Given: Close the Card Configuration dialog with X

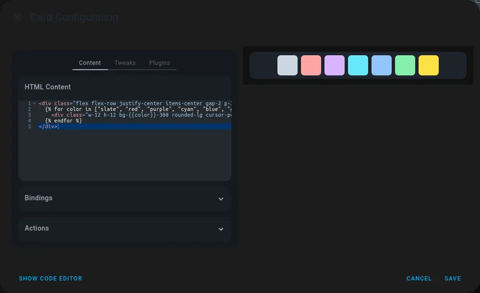Looking at the screenshot, I should [17, 17].
